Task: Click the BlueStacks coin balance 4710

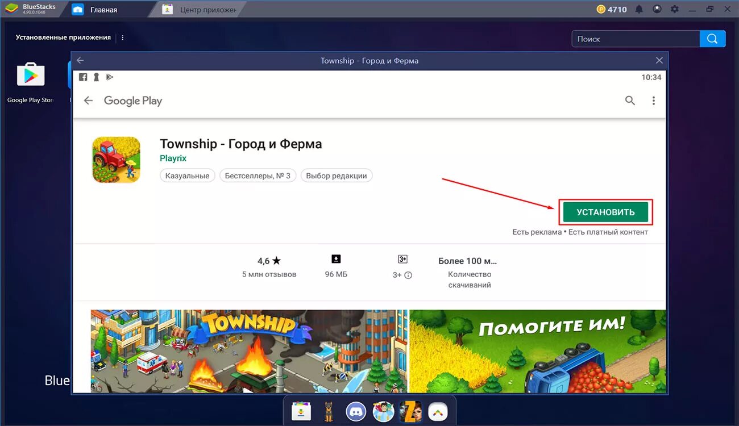Action: (612, 9)
